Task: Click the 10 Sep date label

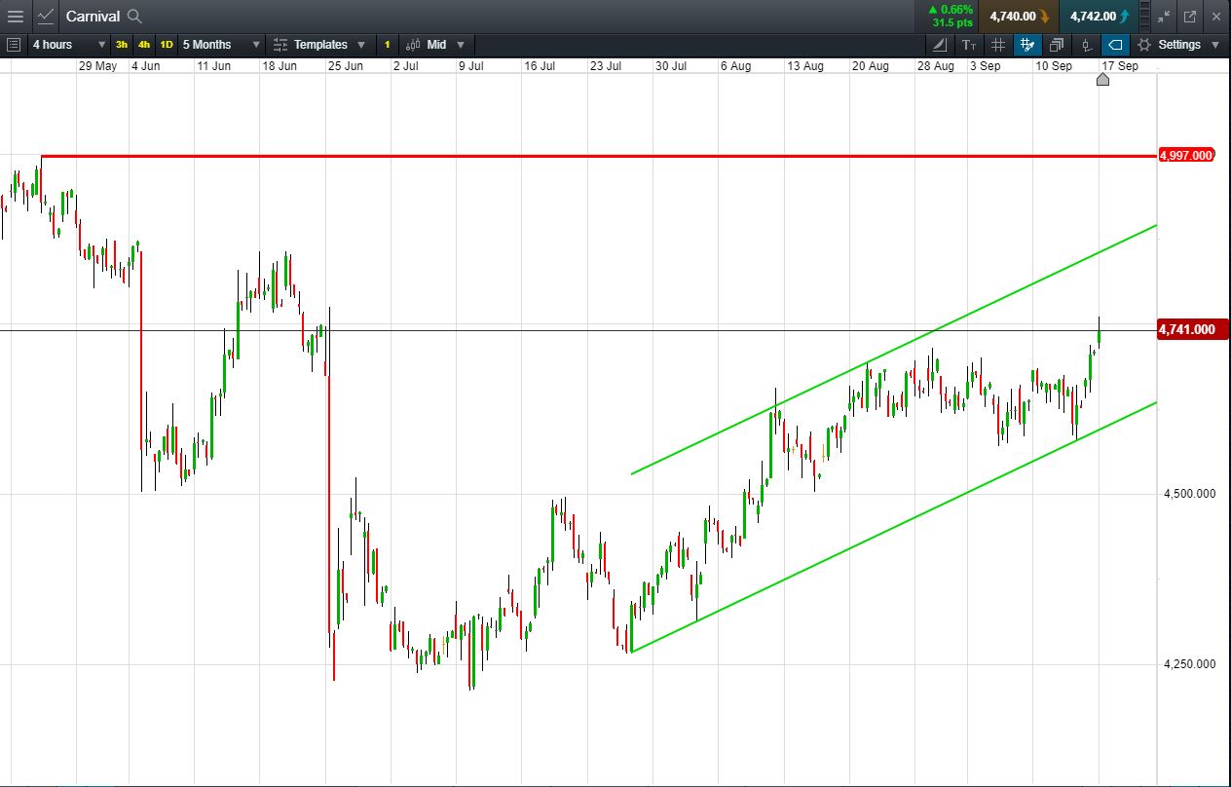Action: point(1054,66)
